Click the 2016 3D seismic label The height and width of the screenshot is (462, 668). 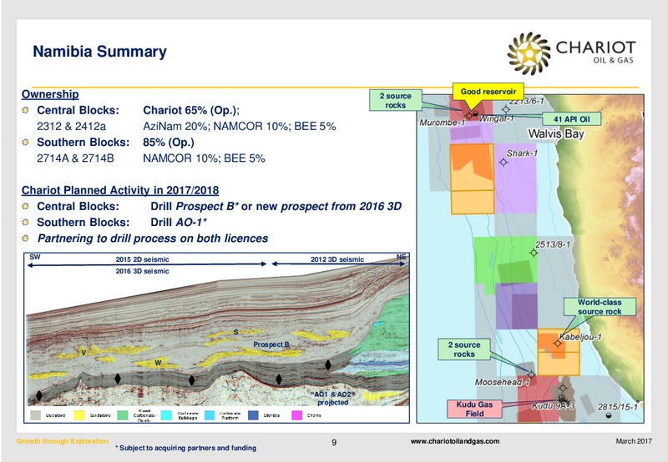click(x=142, y=271)
